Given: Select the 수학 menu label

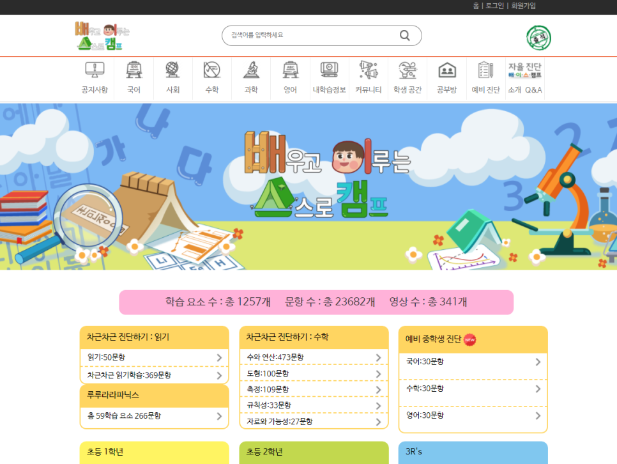Looking at the screenshot, I should [x=211, y=90].
